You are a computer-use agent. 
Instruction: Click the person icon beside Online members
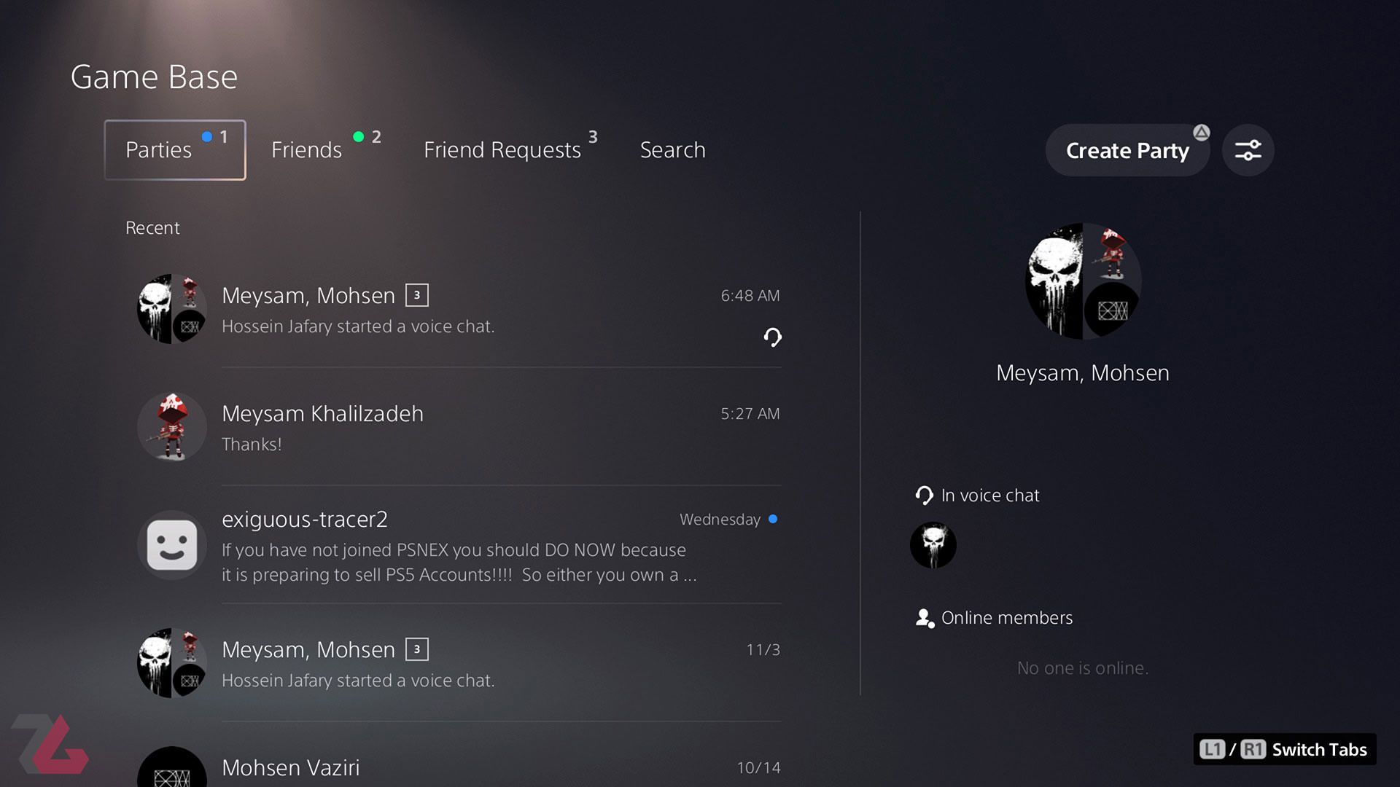click(x=925, y=618)
